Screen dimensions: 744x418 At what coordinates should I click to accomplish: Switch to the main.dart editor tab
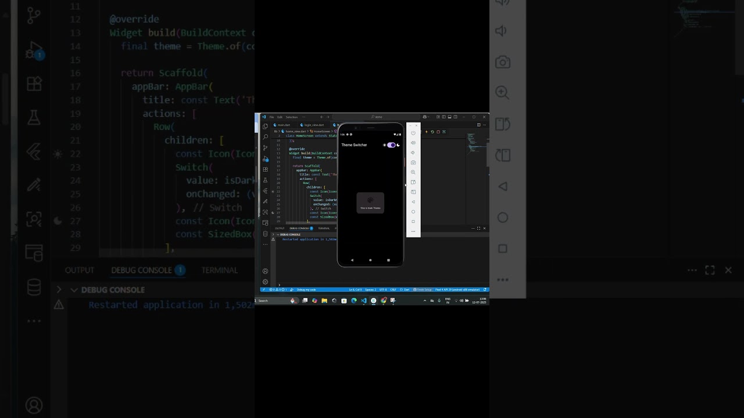coord(283,125)
